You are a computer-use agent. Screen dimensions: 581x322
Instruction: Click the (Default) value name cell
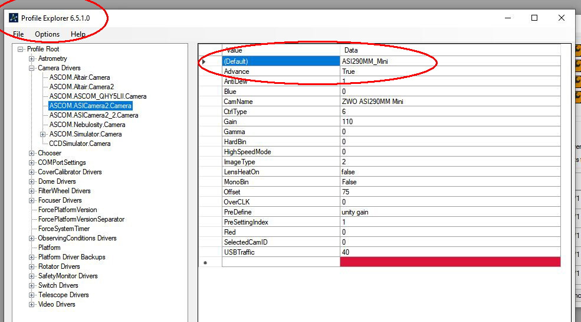coord(281,61)
